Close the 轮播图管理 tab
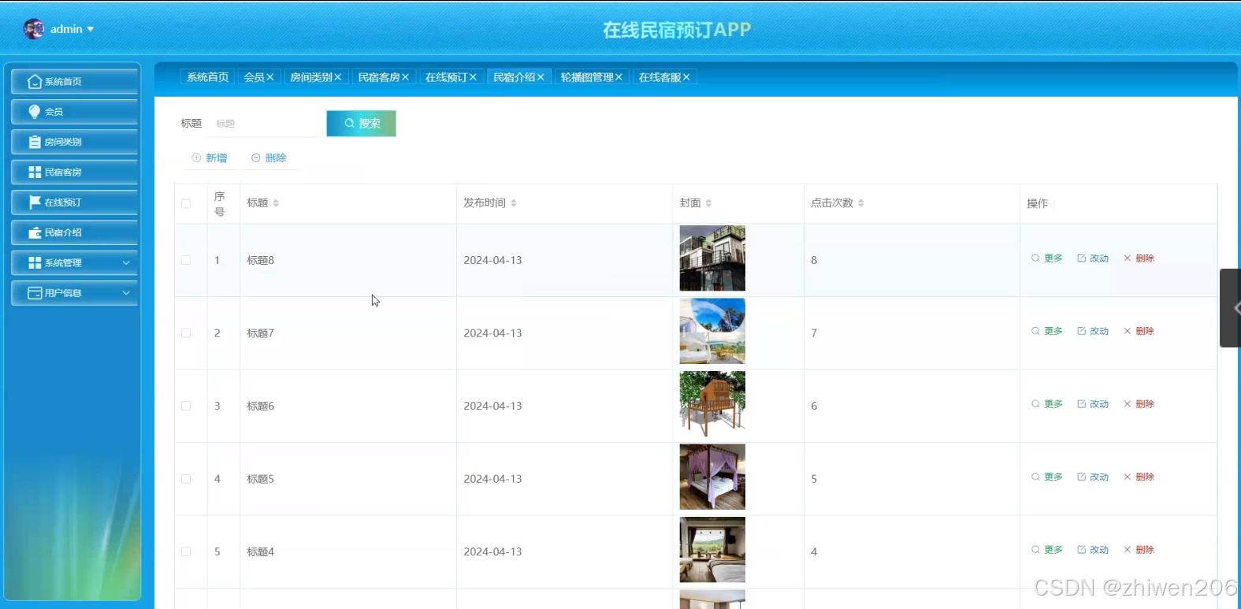 619,77
